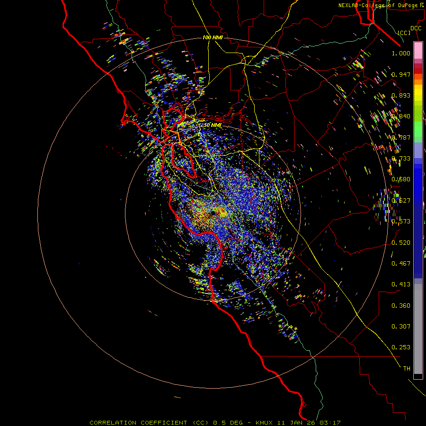Click the 0.360 scale value
The image size is (426, 426).
coord(401,306)
